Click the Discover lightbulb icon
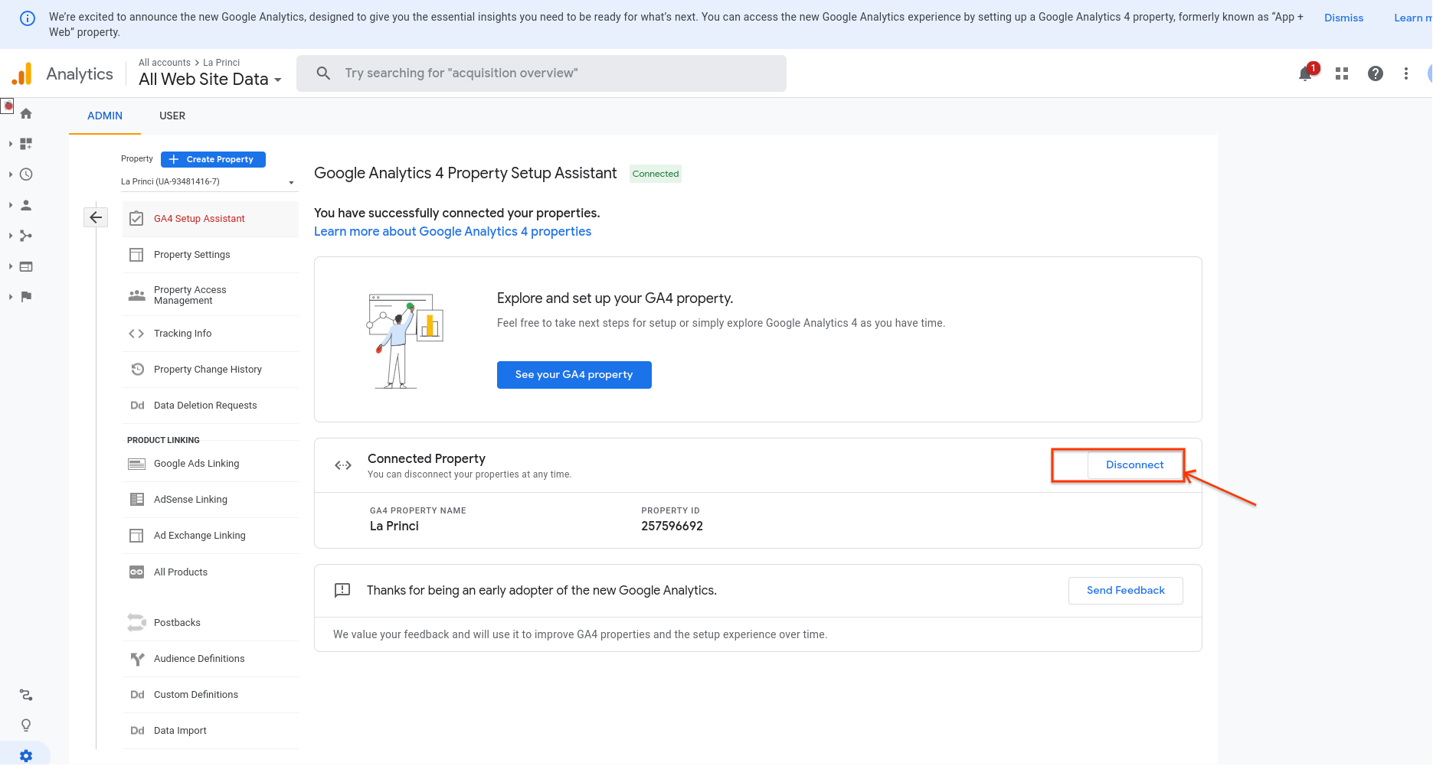The width and height of the screenshot is (1433, 766). [26, 725]
